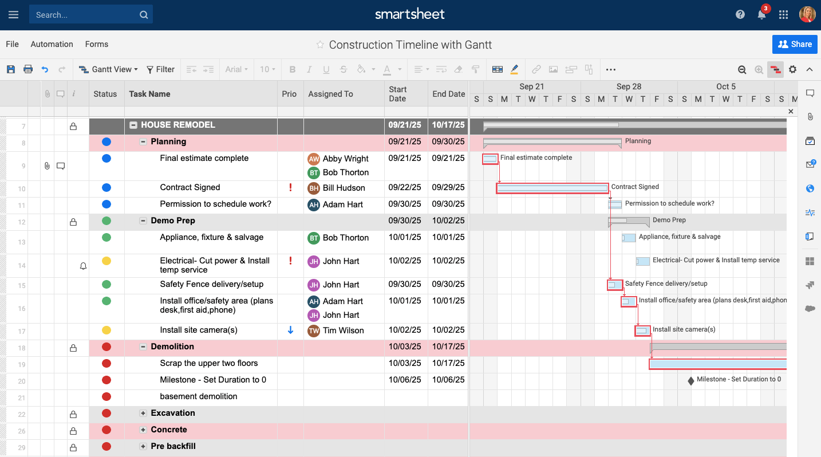Click the Share button

[x=795, y=44]
